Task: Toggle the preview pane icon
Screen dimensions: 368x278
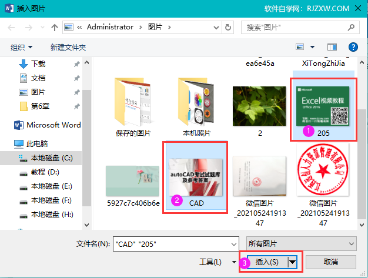Action: tap(332, 47)
